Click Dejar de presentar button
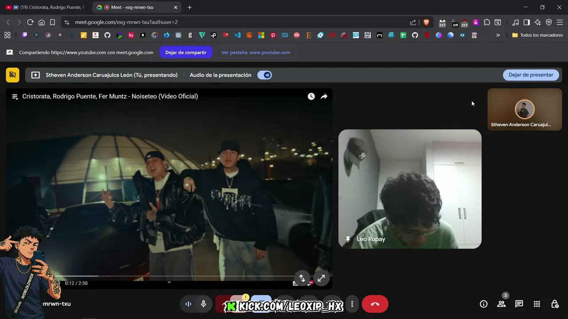This screenshot has width=568, height=319. click(x=531, y=75)
